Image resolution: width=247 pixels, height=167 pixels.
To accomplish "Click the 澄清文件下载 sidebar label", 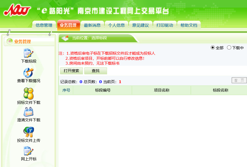I will click(x=29, y=120).
